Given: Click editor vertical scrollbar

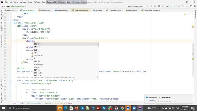Looking at the screenshot, I should coord(193,60).
